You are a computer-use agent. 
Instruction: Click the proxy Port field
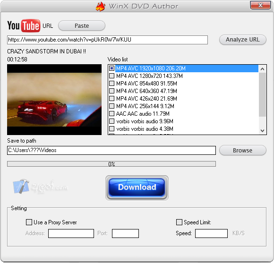[125, 233]
